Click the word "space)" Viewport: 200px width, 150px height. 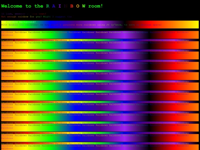(157, 25)
